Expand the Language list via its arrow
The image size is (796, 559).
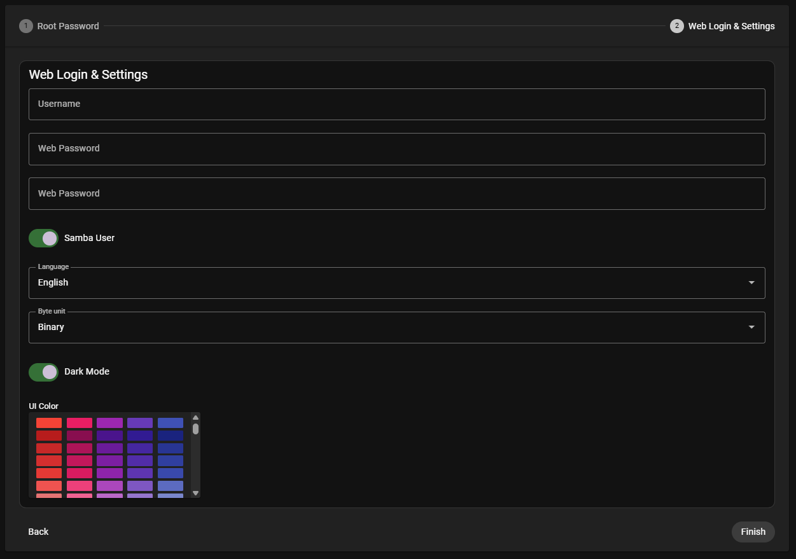point(751,282)
